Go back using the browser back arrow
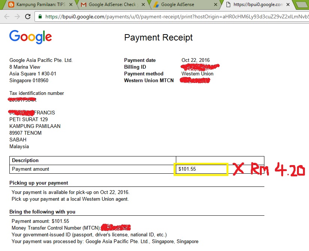Viewport: 309px width, 251px height. pyautogui.click(x=7, y=17)
